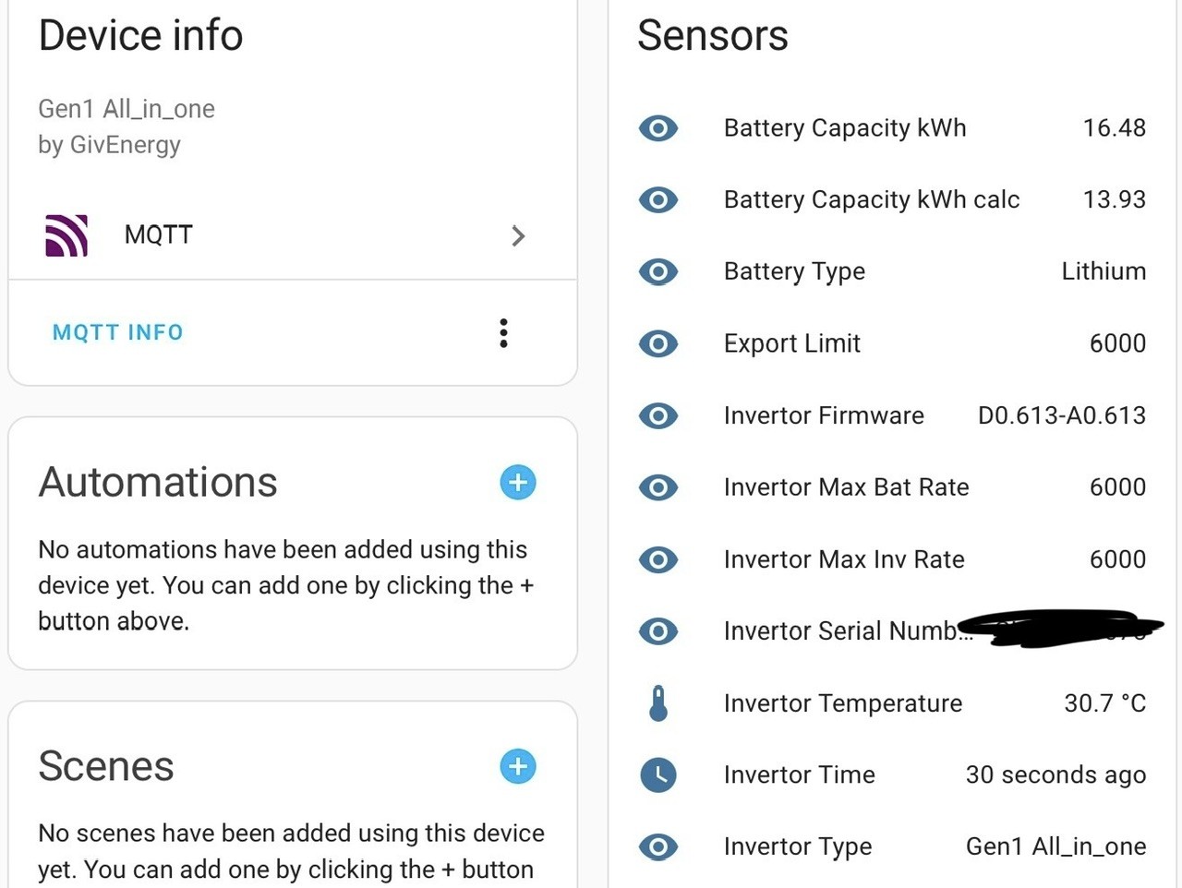Image resolution: width=1182 pixels, height=888 pixels.
Task: Expand the MQTT integration chevron arrow
Action: tap(518, 236)
